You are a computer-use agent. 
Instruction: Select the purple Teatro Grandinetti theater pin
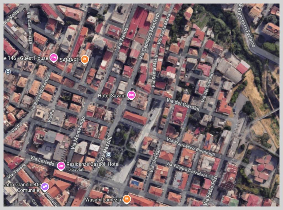click(x=44, y=187)
